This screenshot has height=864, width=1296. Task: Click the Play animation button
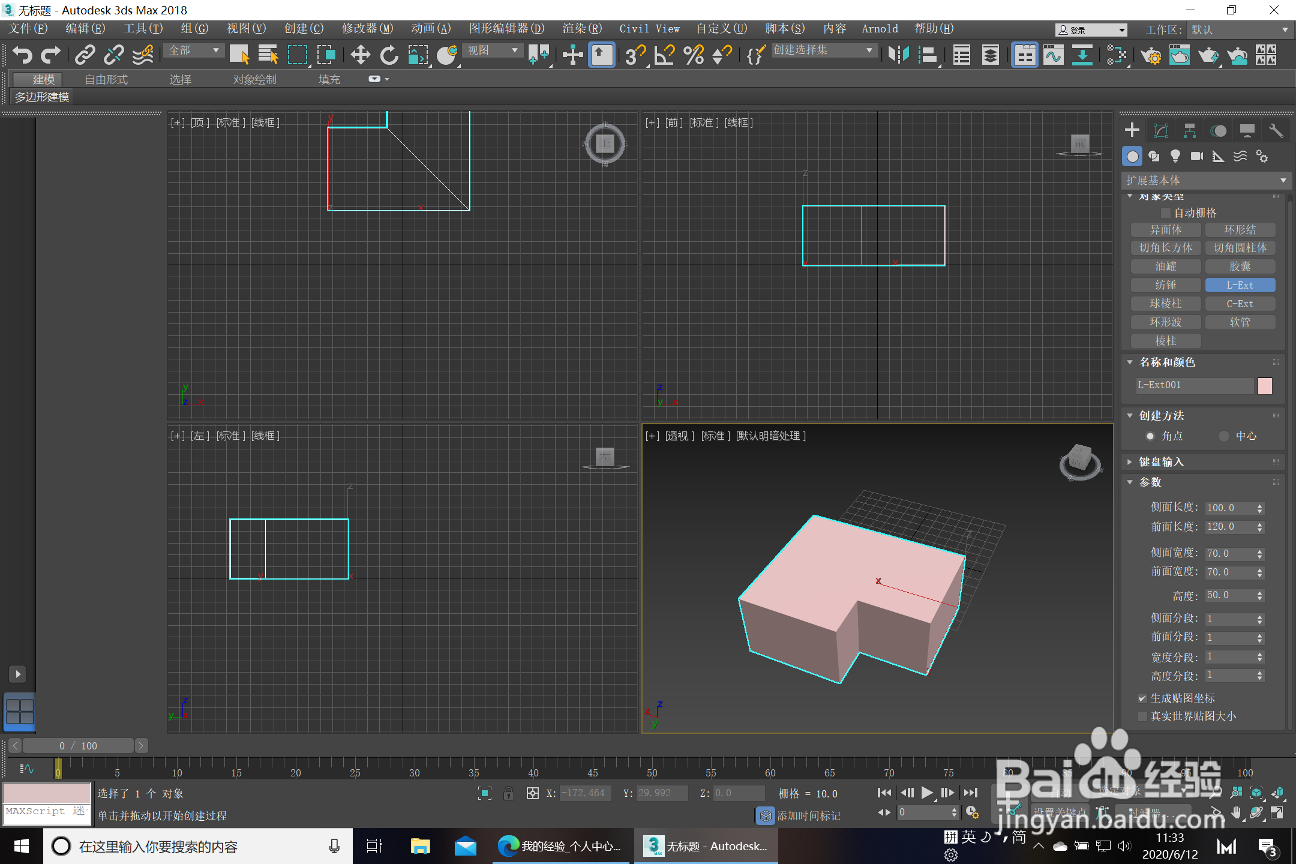coord(926,793)
